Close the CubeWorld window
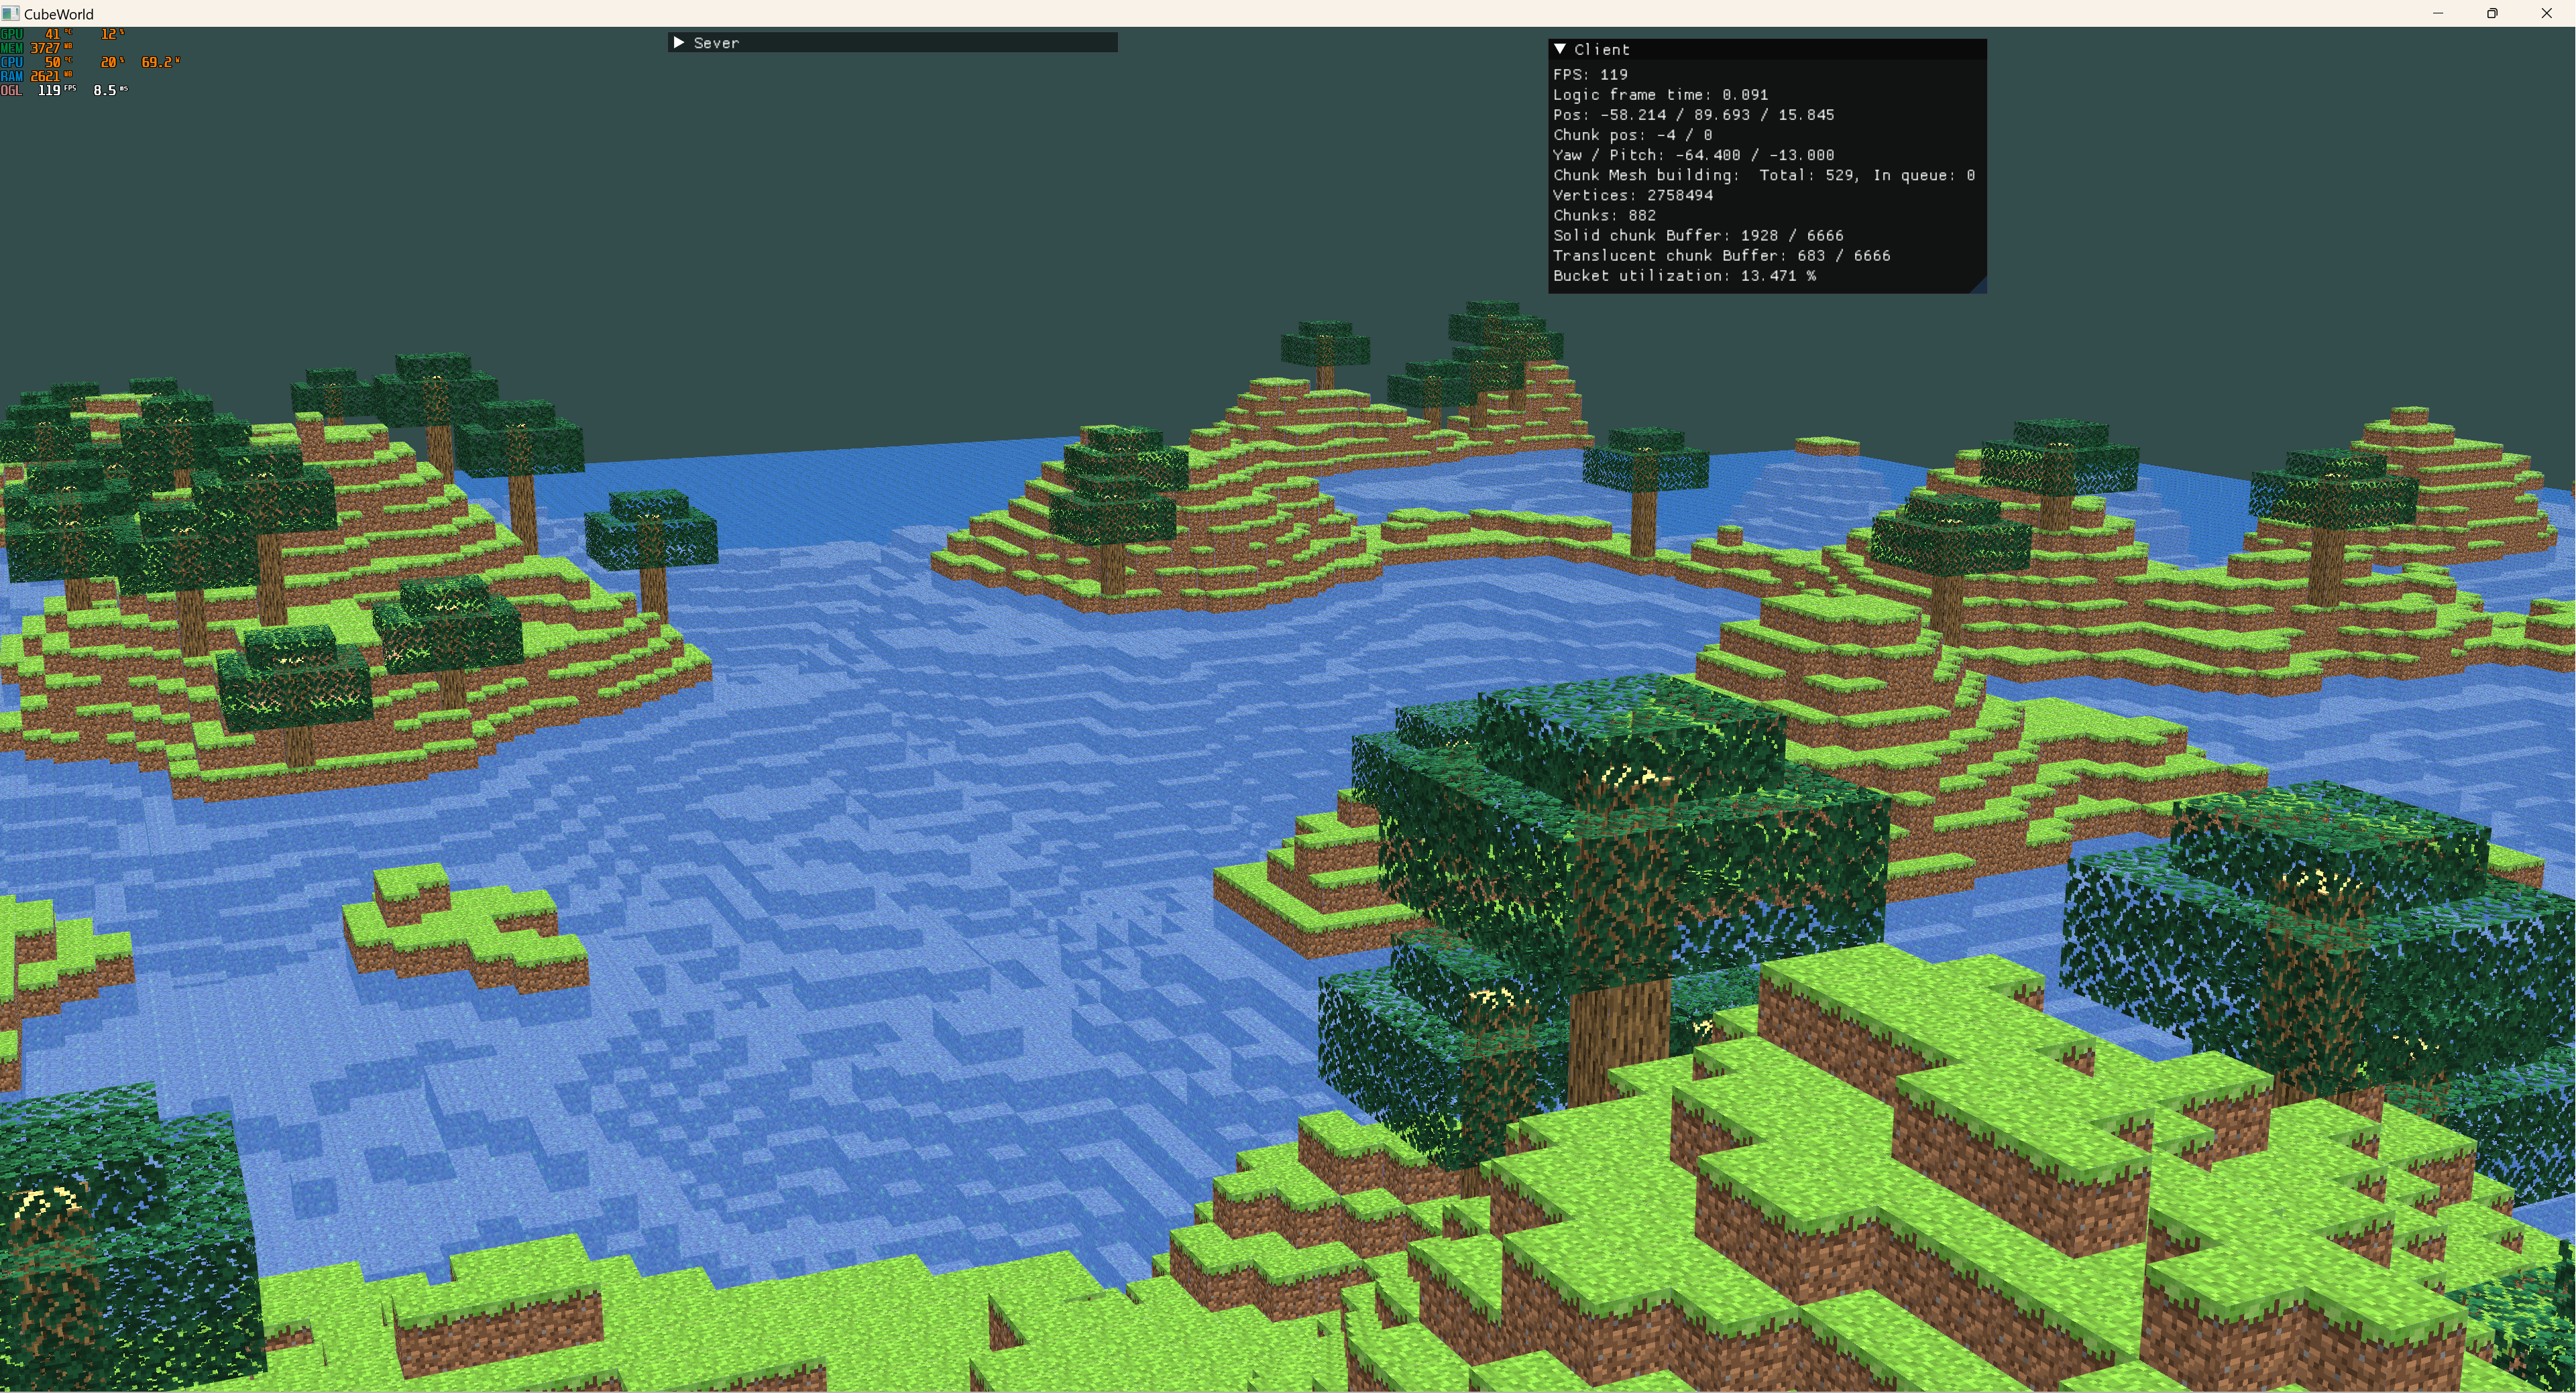 click(2546, 13)
